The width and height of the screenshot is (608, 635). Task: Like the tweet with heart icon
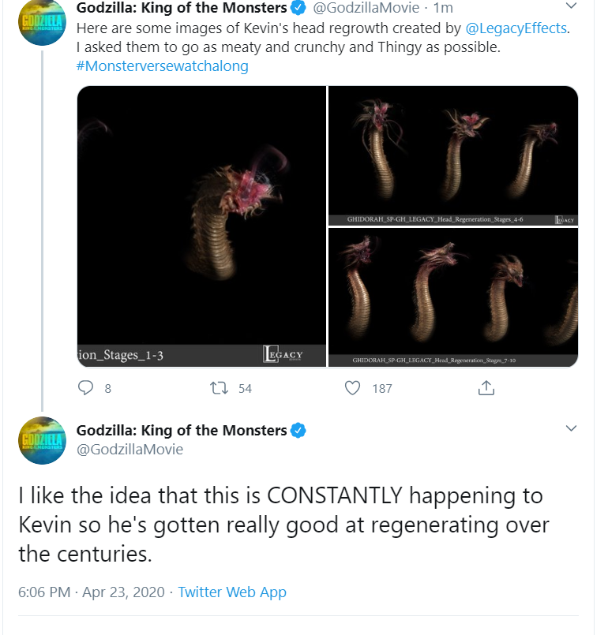click(352, 388)
